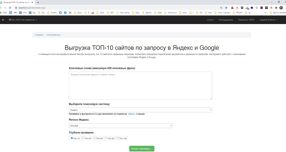Click the red S extension icon
This screenshot has height=152, width=286.
232,8
